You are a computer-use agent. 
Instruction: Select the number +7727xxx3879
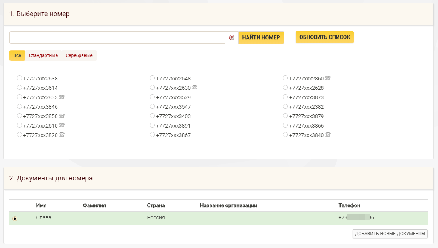pyautogui.click(x=285, y=116)
